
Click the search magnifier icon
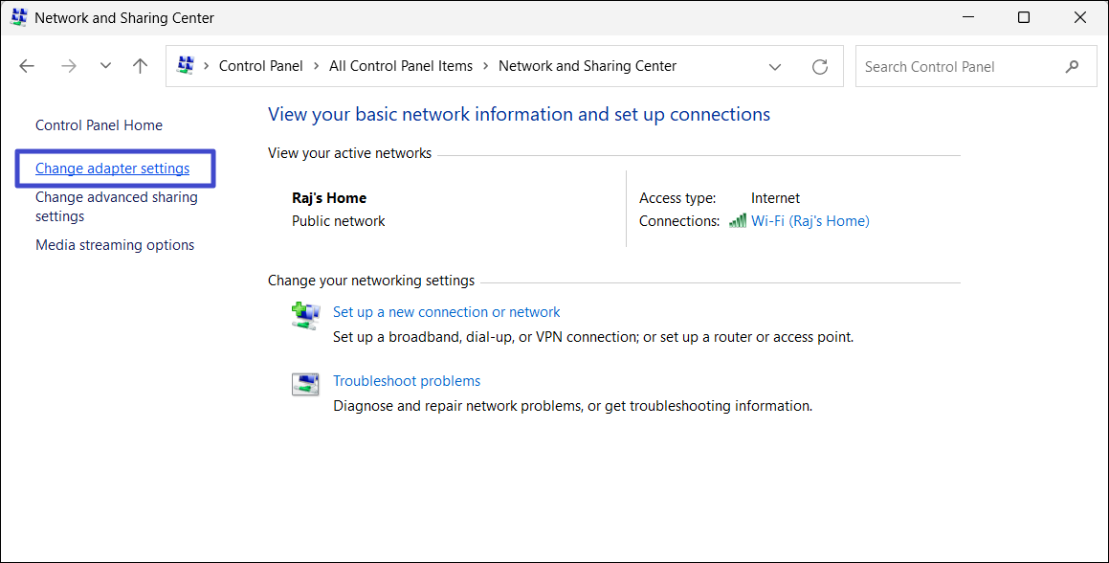[x=1072, y=67]
